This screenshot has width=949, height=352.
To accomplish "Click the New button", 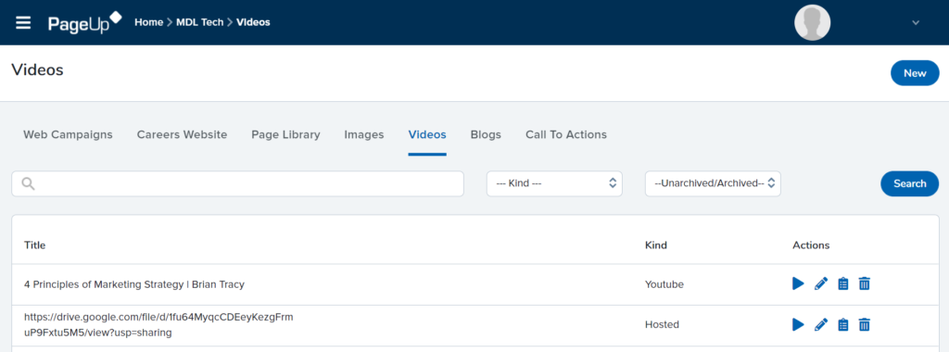I will 915,73.
